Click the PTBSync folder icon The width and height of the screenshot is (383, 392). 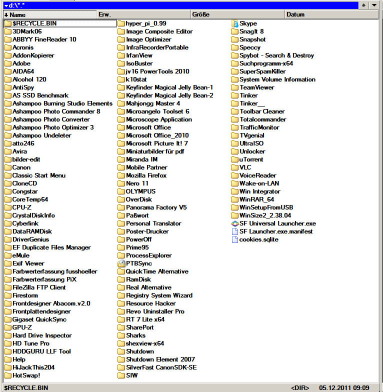[x=121, y=263]
